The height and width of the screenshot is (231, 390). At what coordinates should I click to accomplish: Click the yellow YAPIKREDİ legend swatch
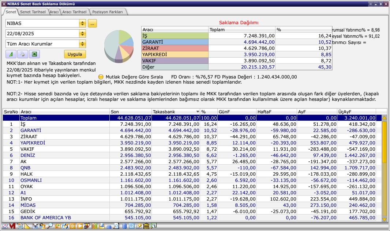point(175,55)
